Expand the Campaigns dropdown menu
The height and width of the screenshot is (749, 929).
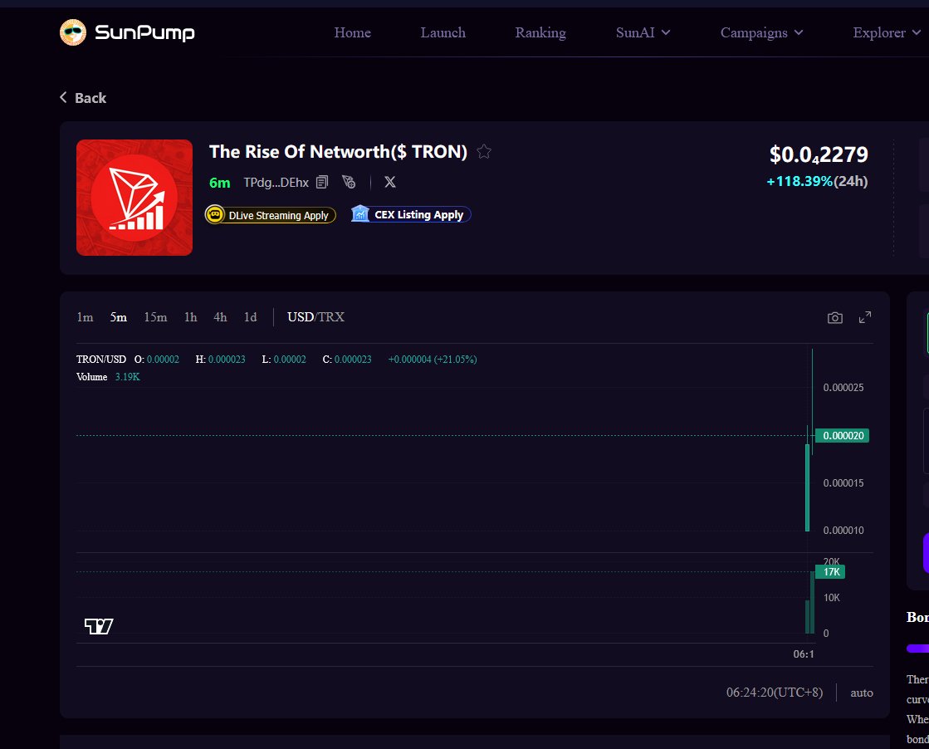pyautogui.click(x=761, y=32)
